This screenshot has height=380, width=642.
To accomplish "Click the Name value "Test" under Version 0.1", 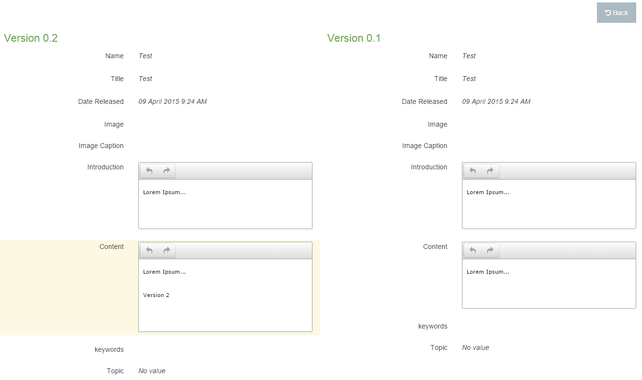I will [x=469, y=56].
